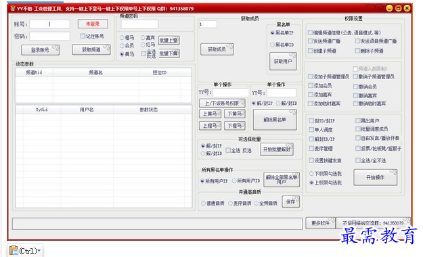Select the 黑名单IP radio button

click(x=272, y=33)
